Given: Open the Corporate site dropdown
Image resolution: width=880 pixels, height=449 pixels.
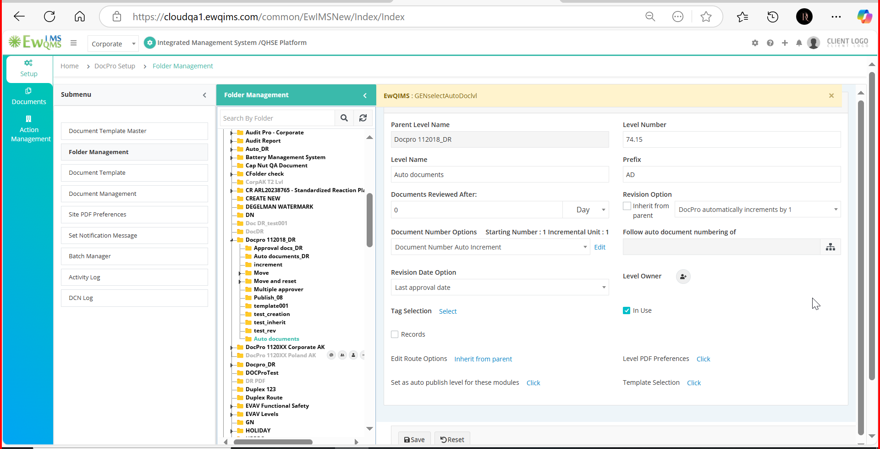Looking at the screenshot, I should pyautogui.click(x=113, y=44).
